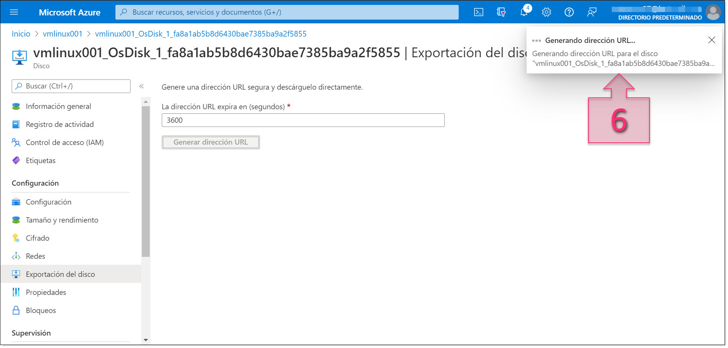
Task: Open the account avatar menu
Action: [x=713, y=12]
